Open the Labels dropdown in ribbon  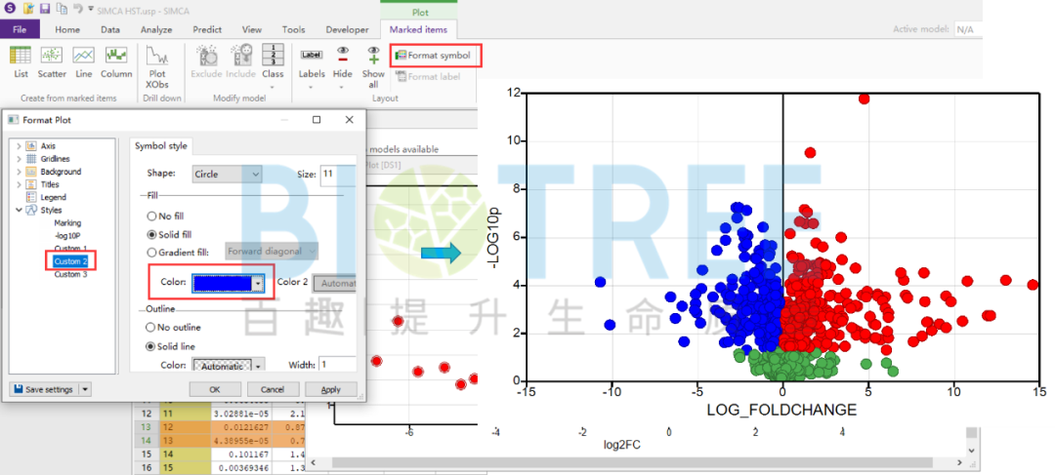[x=312, y=66]
